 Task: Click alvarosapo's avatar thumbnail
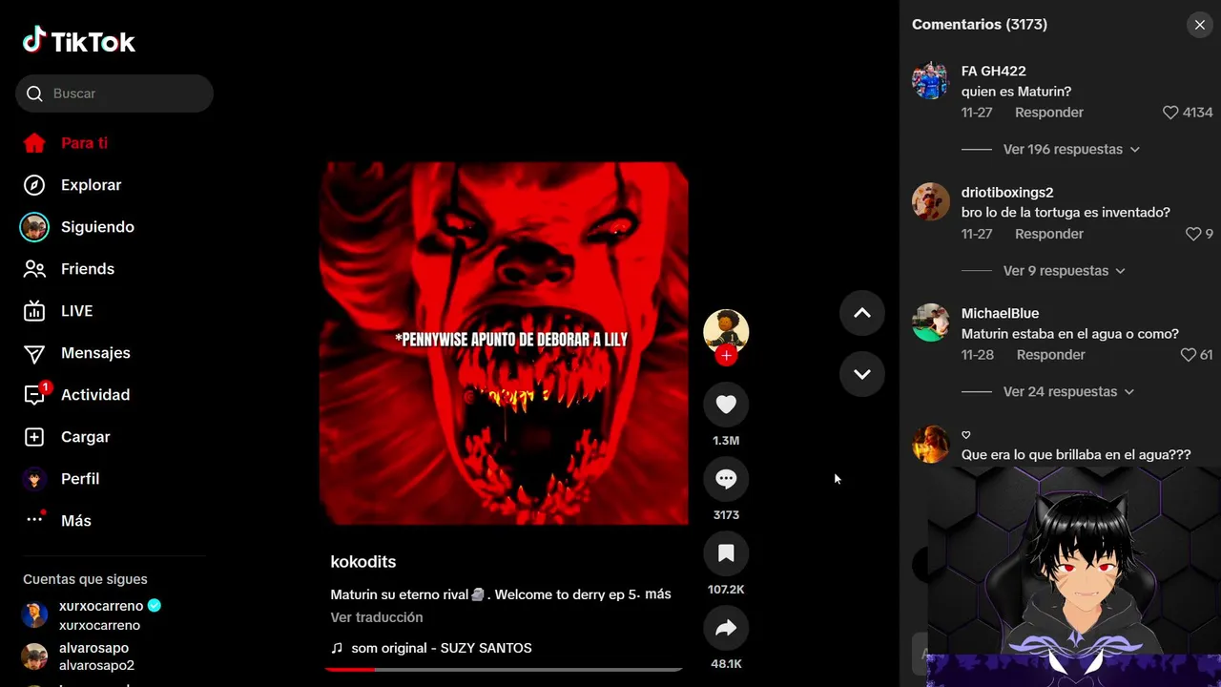(x=34, y=656)
